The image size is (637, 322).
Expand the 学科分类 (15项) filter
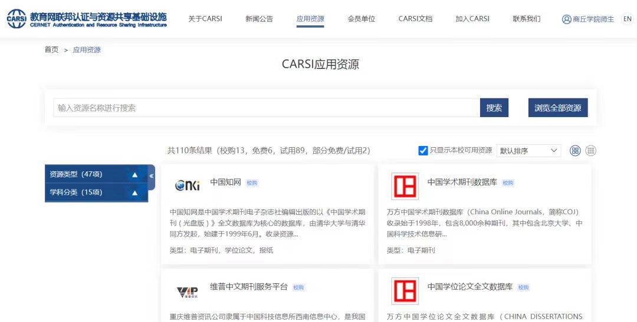coord(96,192)
